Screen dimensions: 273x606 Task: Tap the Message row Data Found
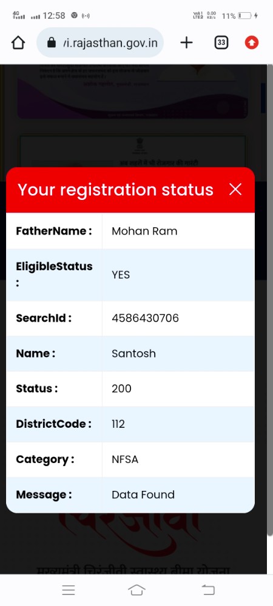click(x=130, y=495)
